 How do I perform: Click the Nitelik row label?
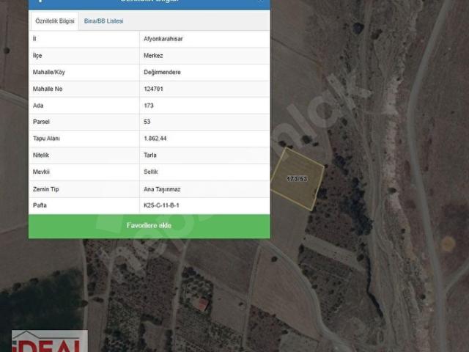[41, 155]
